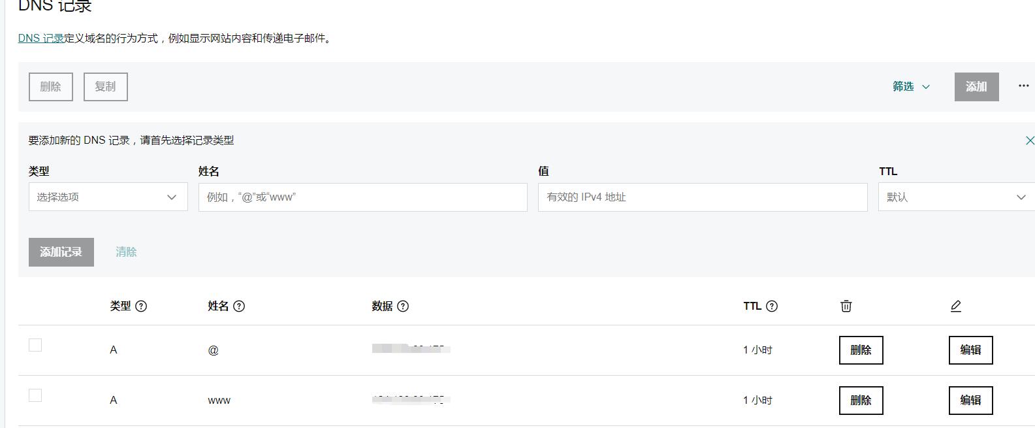Click the blurred data value of @ record
The height and width of the screenshot is (428, 1035).
coord(411,349)
